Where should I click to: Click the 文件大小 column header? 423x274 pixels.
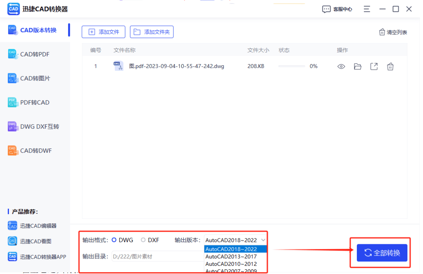coord(258,50)
